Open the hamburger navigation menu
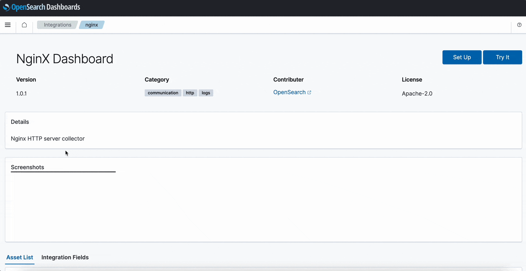 8,25
